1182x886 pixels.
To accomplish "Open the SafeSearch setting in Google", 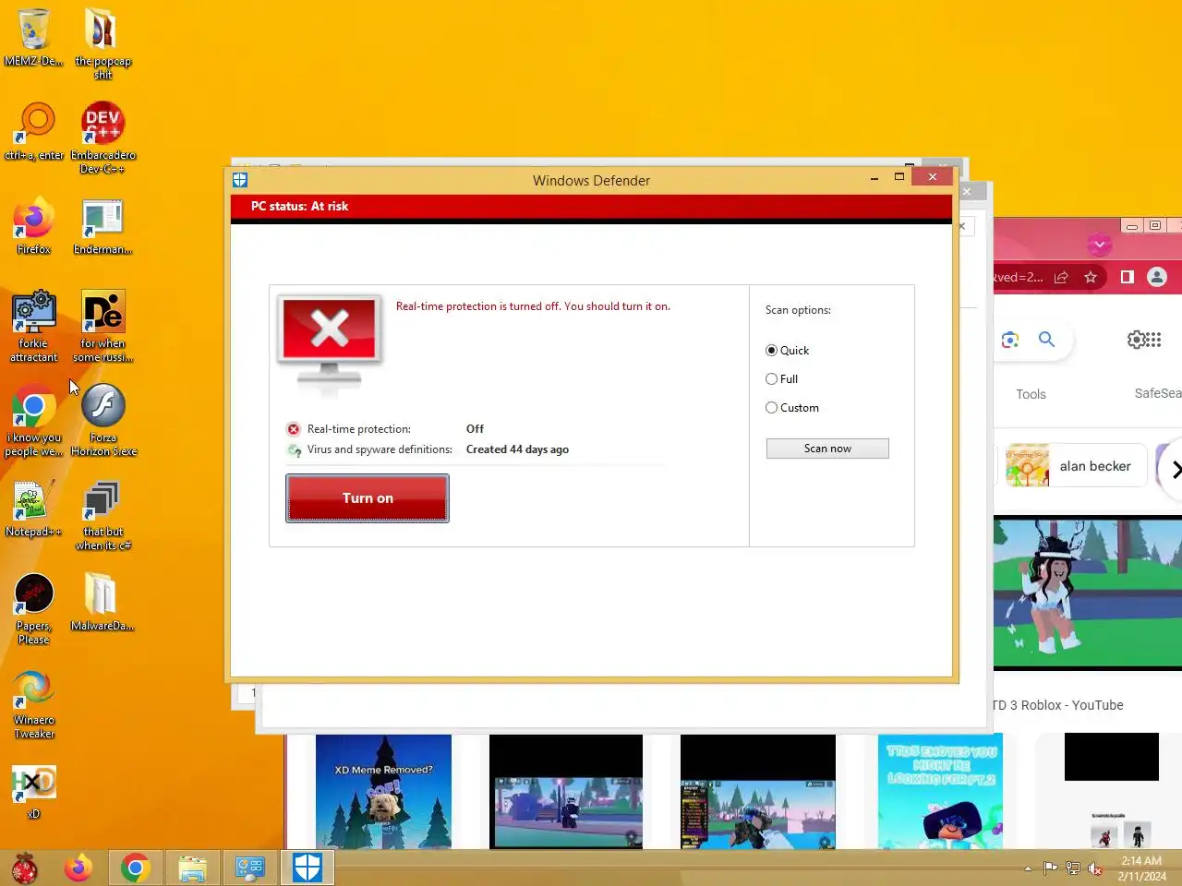I will (x=1158, y=393).
